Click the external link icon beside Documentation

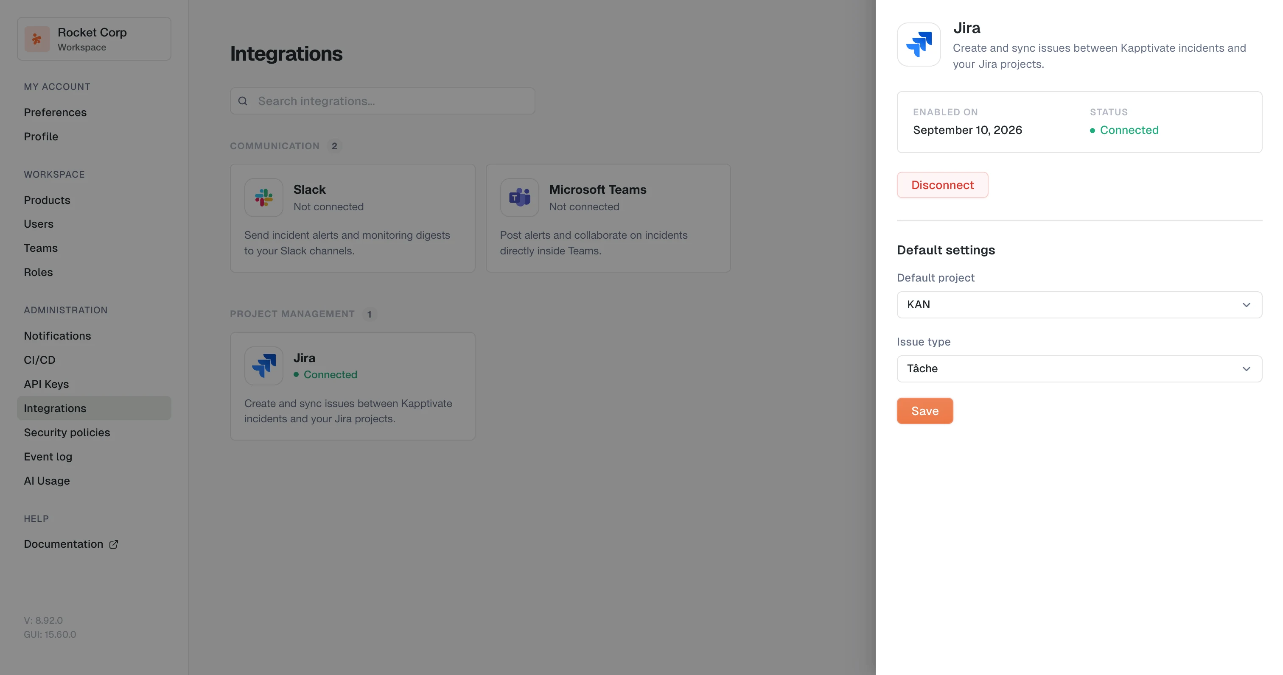point(114,544)
